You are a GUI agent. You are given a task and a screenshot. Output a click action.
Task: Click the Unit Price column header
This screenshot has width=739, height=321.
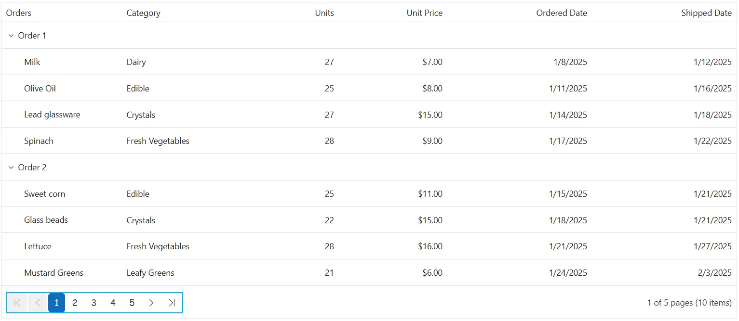(x=424, y=13)
